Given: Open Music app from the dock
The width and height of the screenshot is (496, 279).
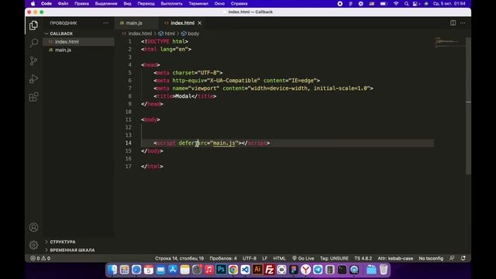Looking at the screenshot, I should tap(208, 270).
